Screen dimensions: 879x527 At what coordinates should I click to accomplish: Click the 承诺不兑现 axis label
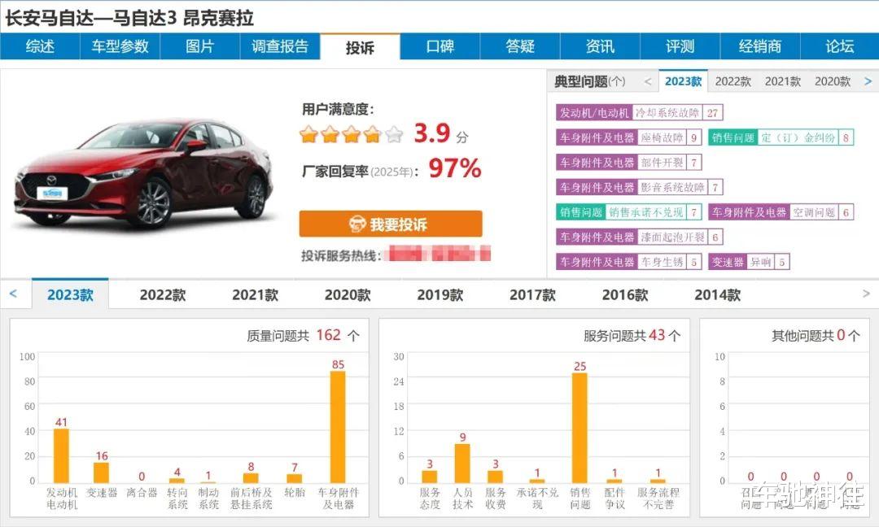click(x=537, y=499)
